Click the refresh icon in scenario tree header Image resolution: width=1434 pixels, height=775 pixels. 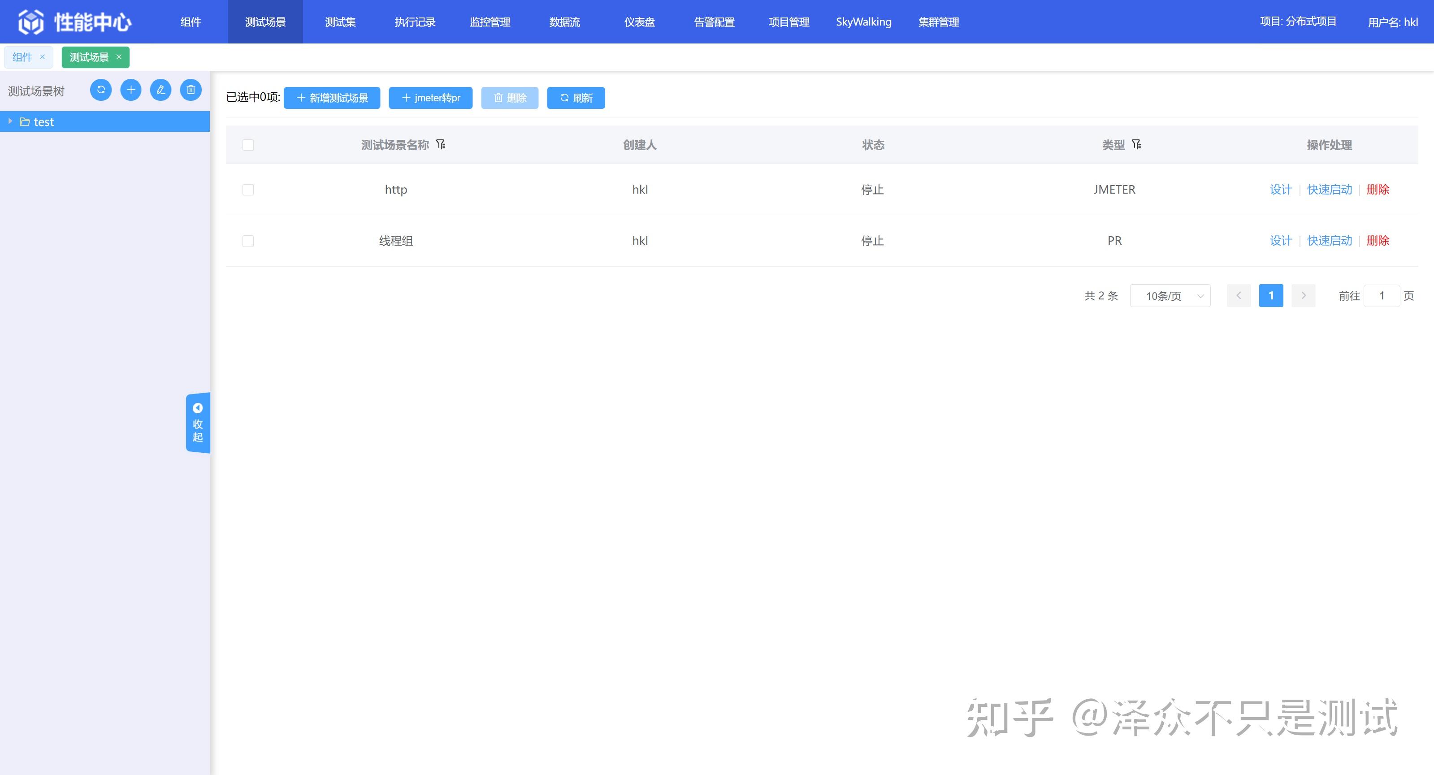click(101, 90)
